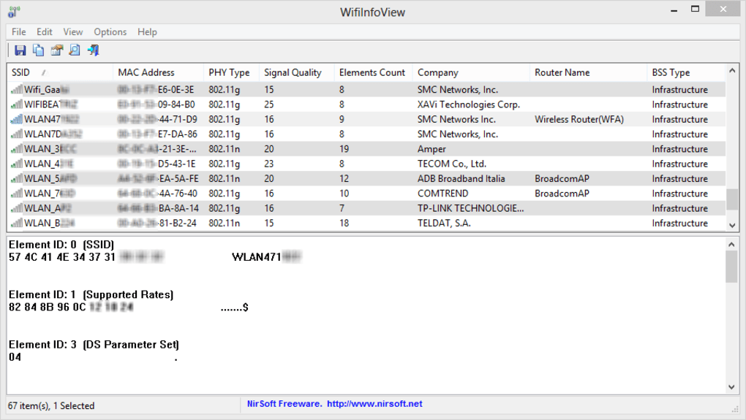Click signal icon of the WLAN_B row
Viewport: 746px width, 420px height.
coord(16,224)
